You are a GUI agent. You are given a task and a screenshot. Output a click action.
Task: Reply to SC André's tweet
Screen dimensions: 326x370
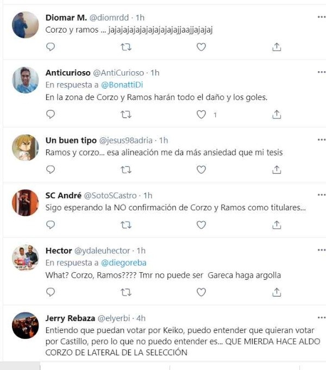click(51, 224)
